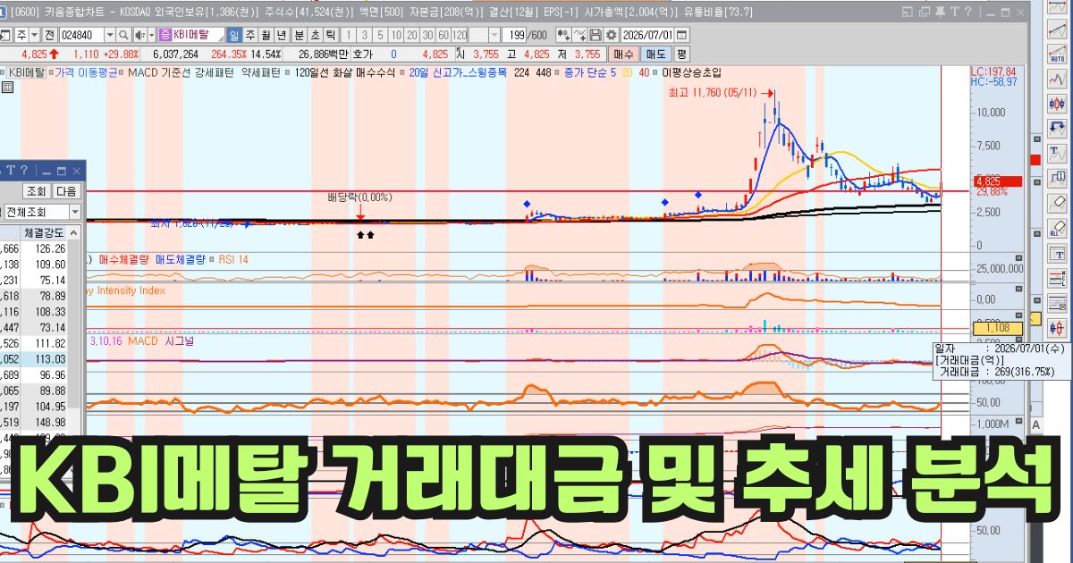Viewport: 1073px width, 563px height.
Task: Select the 60 interval button
Action: [x=443, y=35]
